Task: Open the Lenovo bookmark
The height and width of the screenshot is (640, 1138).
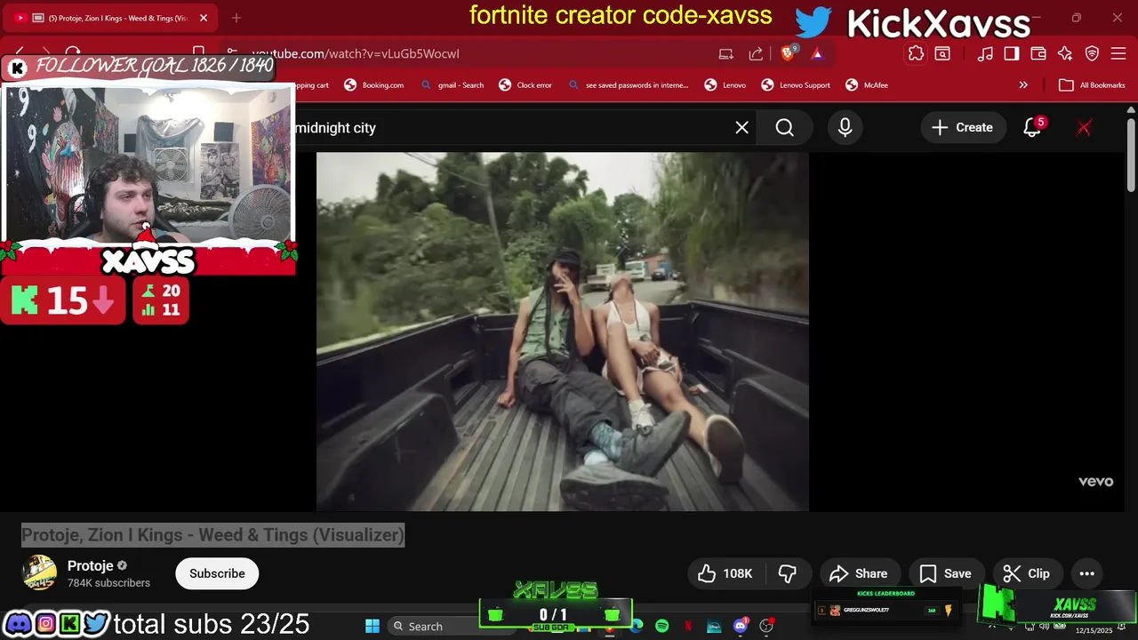Action: tap(725, 85)
